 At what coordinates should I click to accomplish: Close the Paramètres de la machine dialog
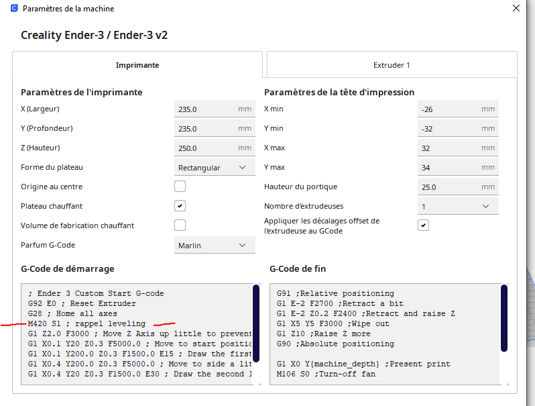pos(516,8)
